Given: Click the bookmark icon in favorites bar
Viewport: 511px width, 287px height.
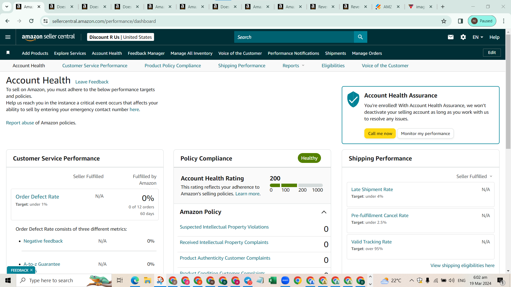Looking at the screenshot, I should [8, 53].
